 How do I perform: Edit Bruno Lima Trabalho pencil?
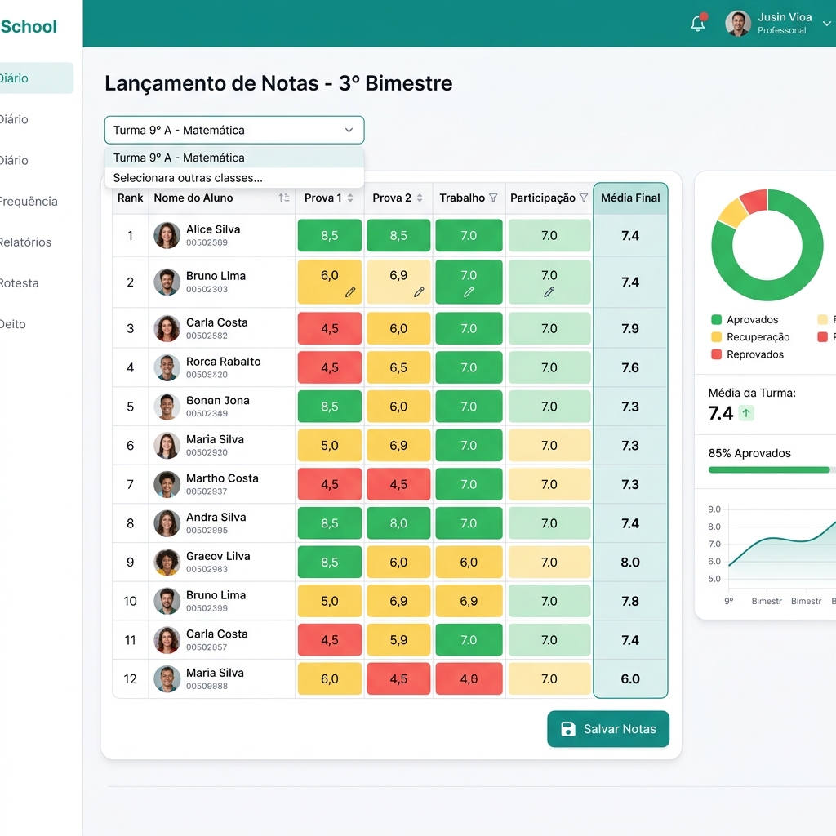pyautogui.click(x=469, y=292)
